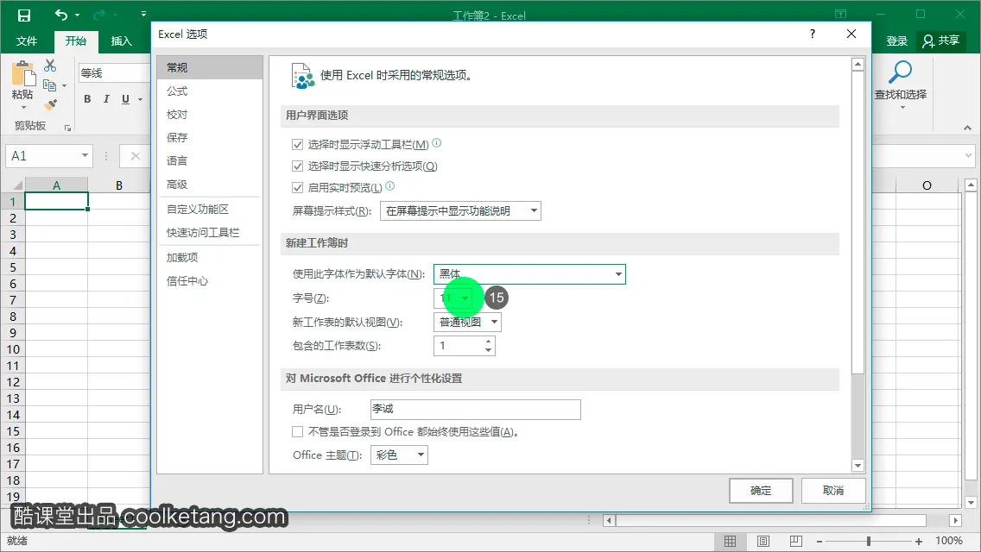The image size is (981, 552).
Task: Click the 用户名 text field
Action: [476, 410]
